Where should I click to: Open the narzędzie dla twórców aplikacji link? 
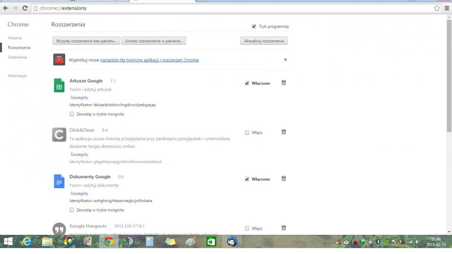click(x=149, y=60)
